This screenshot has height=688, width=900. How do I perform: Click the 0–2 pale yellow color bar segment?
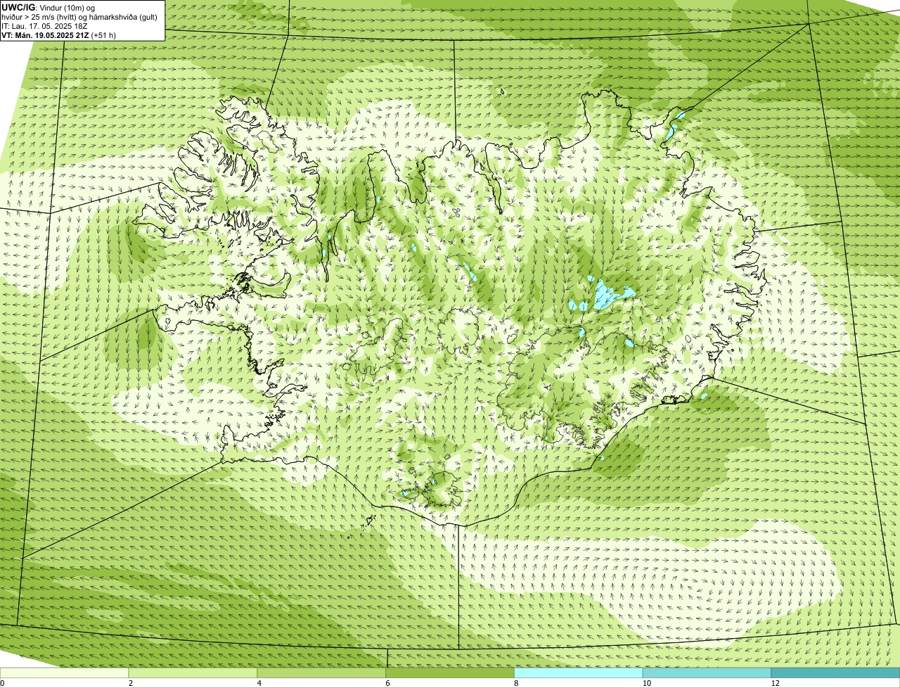click(64, 673)
